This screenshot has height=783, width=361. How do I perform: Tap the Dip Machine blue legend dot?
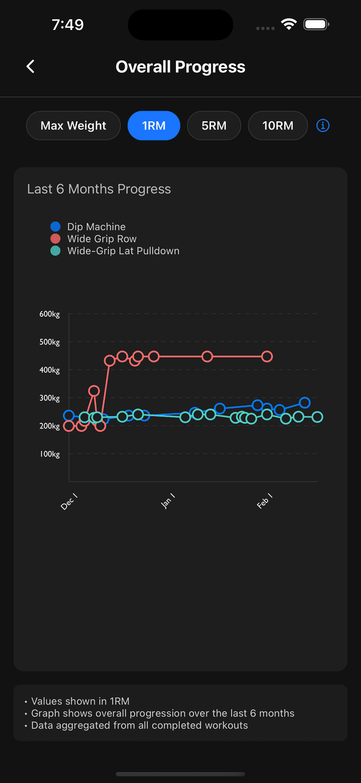click(55, 226)
